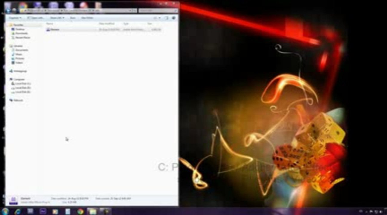387x215 pixels.
Task: Open the Pictures library
Action: tap(20, 59)
